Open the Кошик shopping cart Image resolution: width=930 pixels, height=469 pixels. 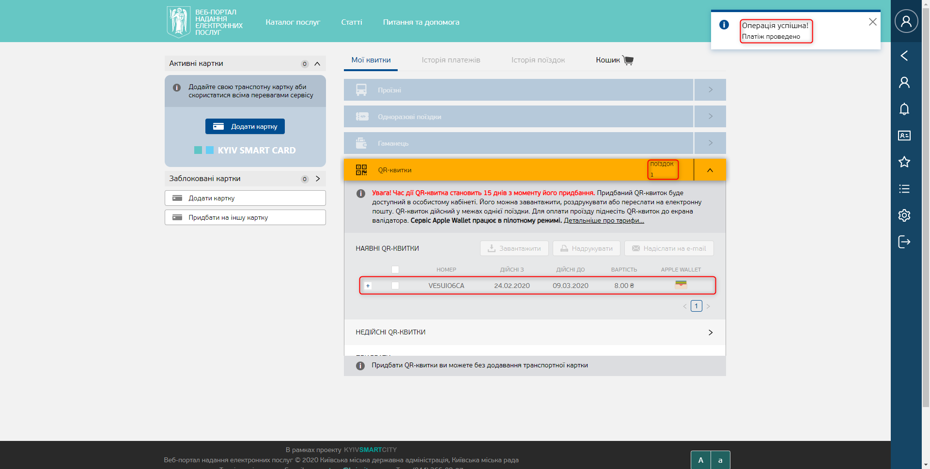pyautogui.click(x=614, y=60)
